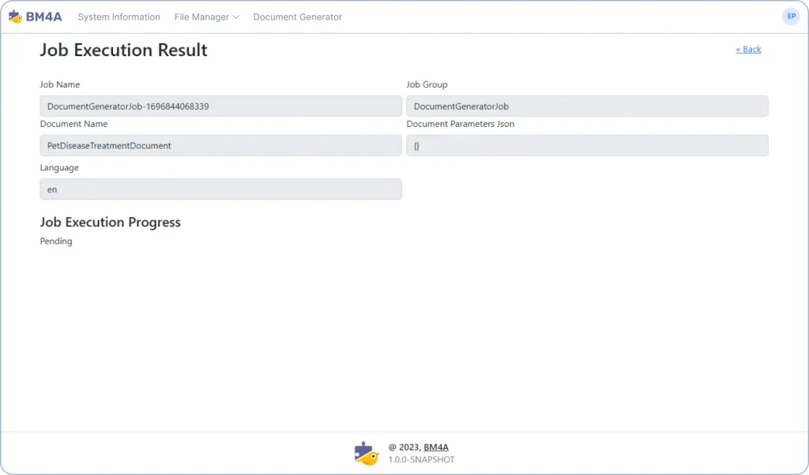
Task: Click the Document Name label
Action: click(73, 124)
